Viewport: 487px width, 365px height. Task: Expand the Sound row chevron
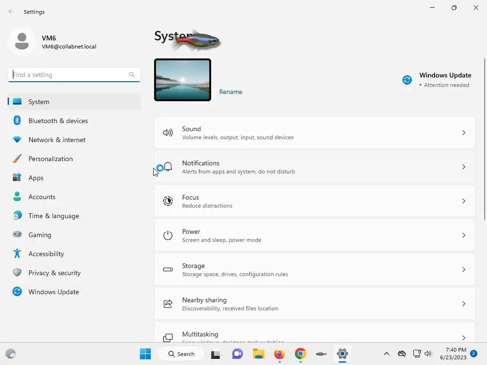point(463,133)
